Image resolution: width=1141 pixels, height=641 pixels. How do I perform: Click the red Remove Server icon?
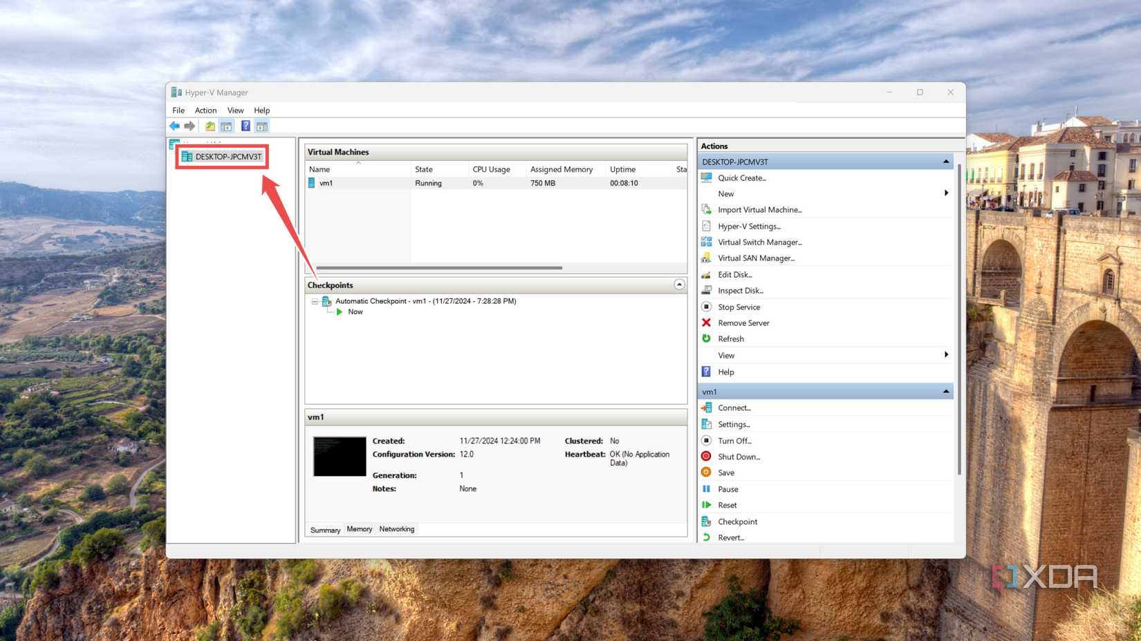tap(706, 323)
